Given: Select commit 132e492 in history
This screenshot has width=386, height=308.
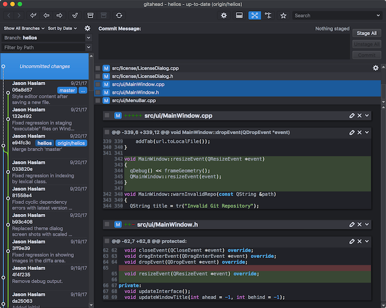Looking at the screenshot, I should (45, 119).
